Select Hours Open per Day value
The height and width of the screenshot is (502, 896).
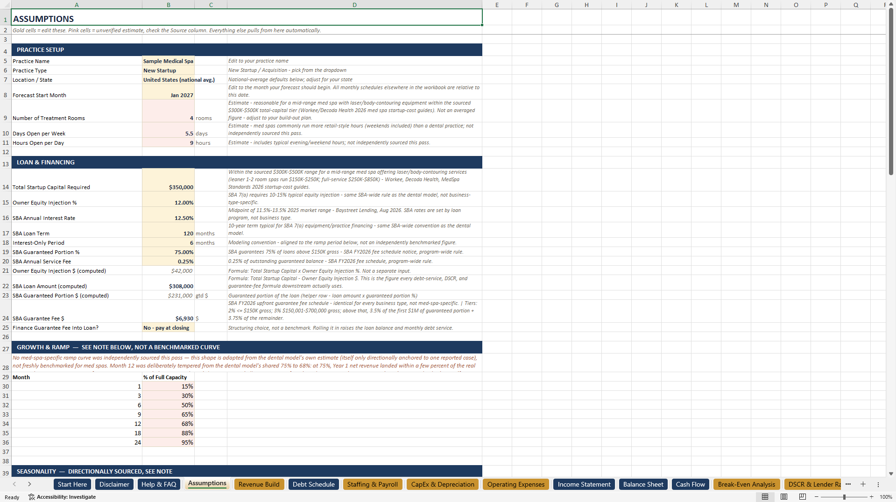168,143
